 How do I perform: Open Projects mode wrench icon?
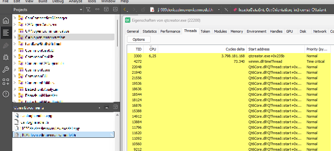click(x=5, y=70)
